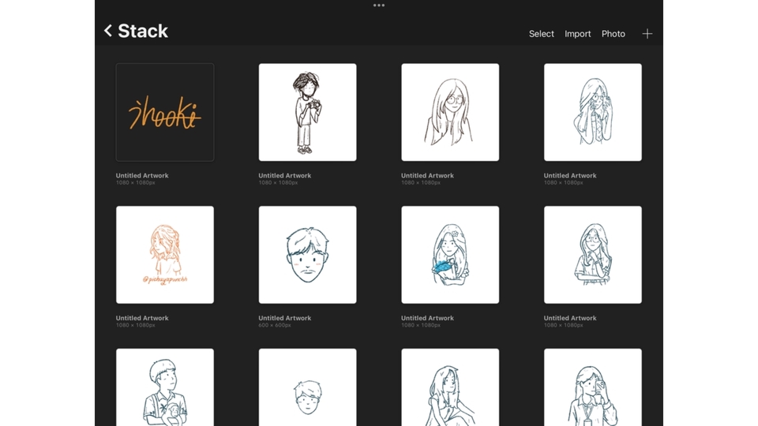The width and height of the screenshot is (758, 426).
Task: Open the orange 'hooki' signature artwork
Action: (165, 113)
